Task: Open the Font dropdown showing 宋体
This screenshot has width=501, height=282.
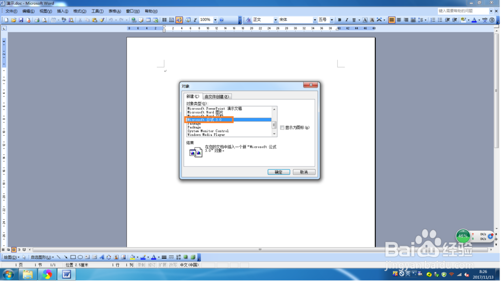Action: [315, 20]
